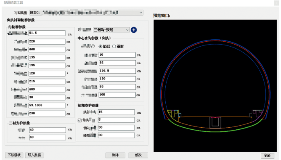Select the 矩形 radio button
The image size is (281, 160).
click(101, 47)
